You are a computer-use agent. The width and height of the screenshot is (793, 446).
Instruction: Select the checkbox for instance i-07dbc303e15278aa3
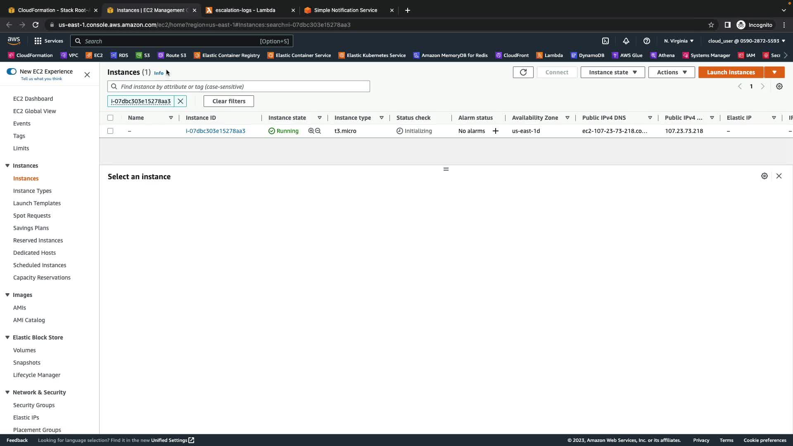[110, 131]
